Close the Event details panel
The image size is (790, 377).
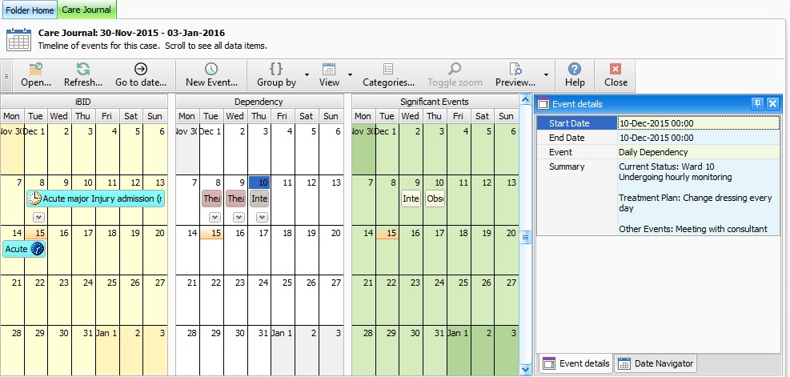pyautogui.click(x=772, y=104)
